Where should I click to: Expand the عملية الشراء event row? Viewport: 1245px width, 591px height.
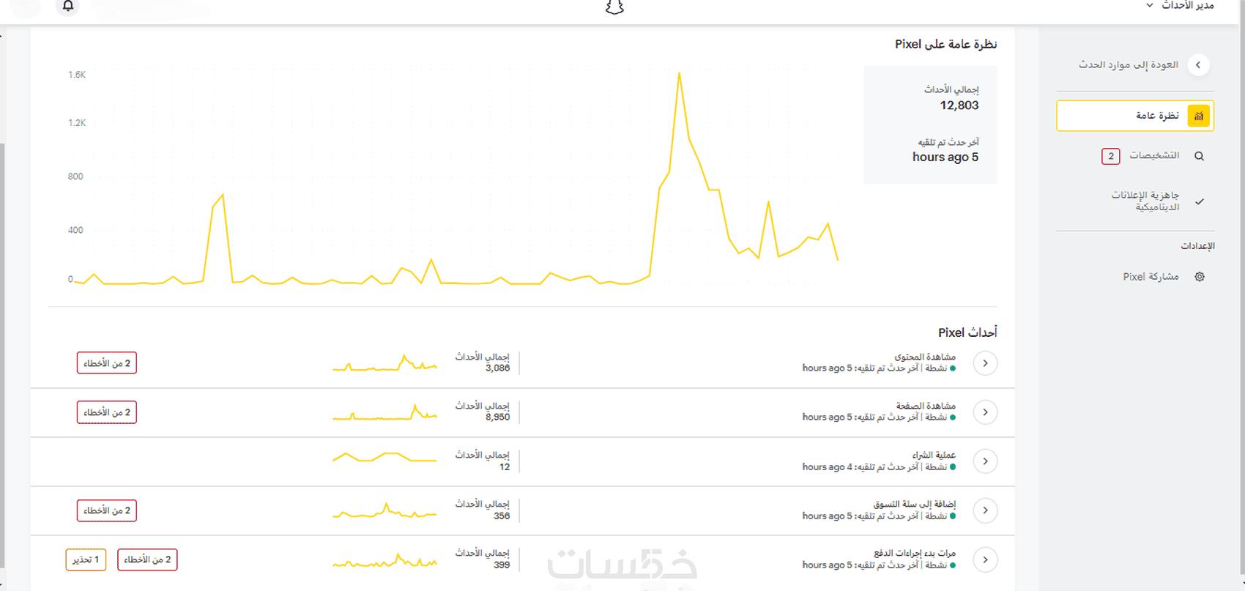point(985,461)
